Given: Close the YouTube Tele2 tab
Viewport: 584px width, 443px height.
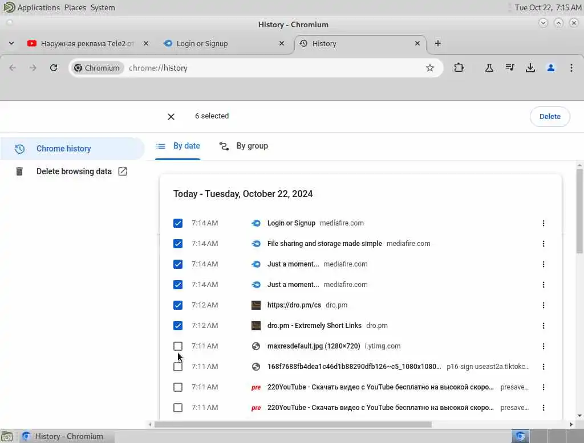Looking at the screenshot, I should (146, 43).
